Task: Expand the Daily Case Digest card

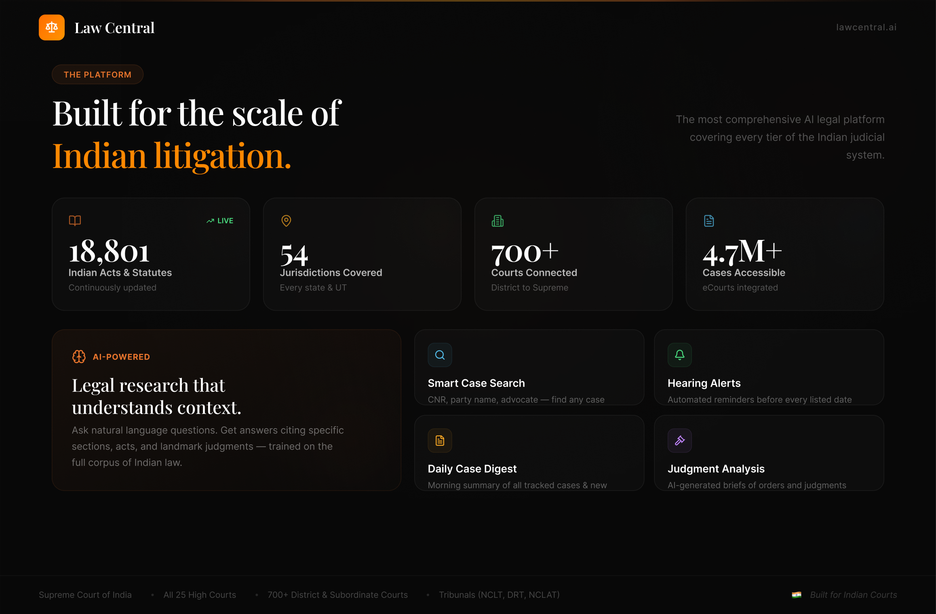Action: 529,453
